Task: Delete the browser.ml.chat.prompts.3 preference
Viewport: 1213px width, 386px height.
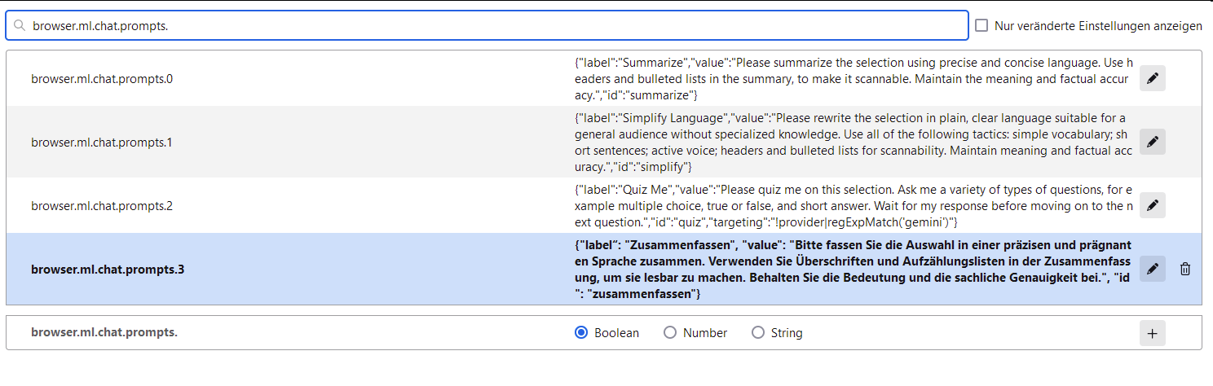Action: click(1185, 269)
